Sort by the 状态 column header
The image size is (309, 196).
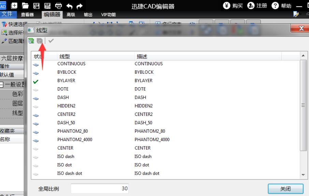(x=44, y=56)
